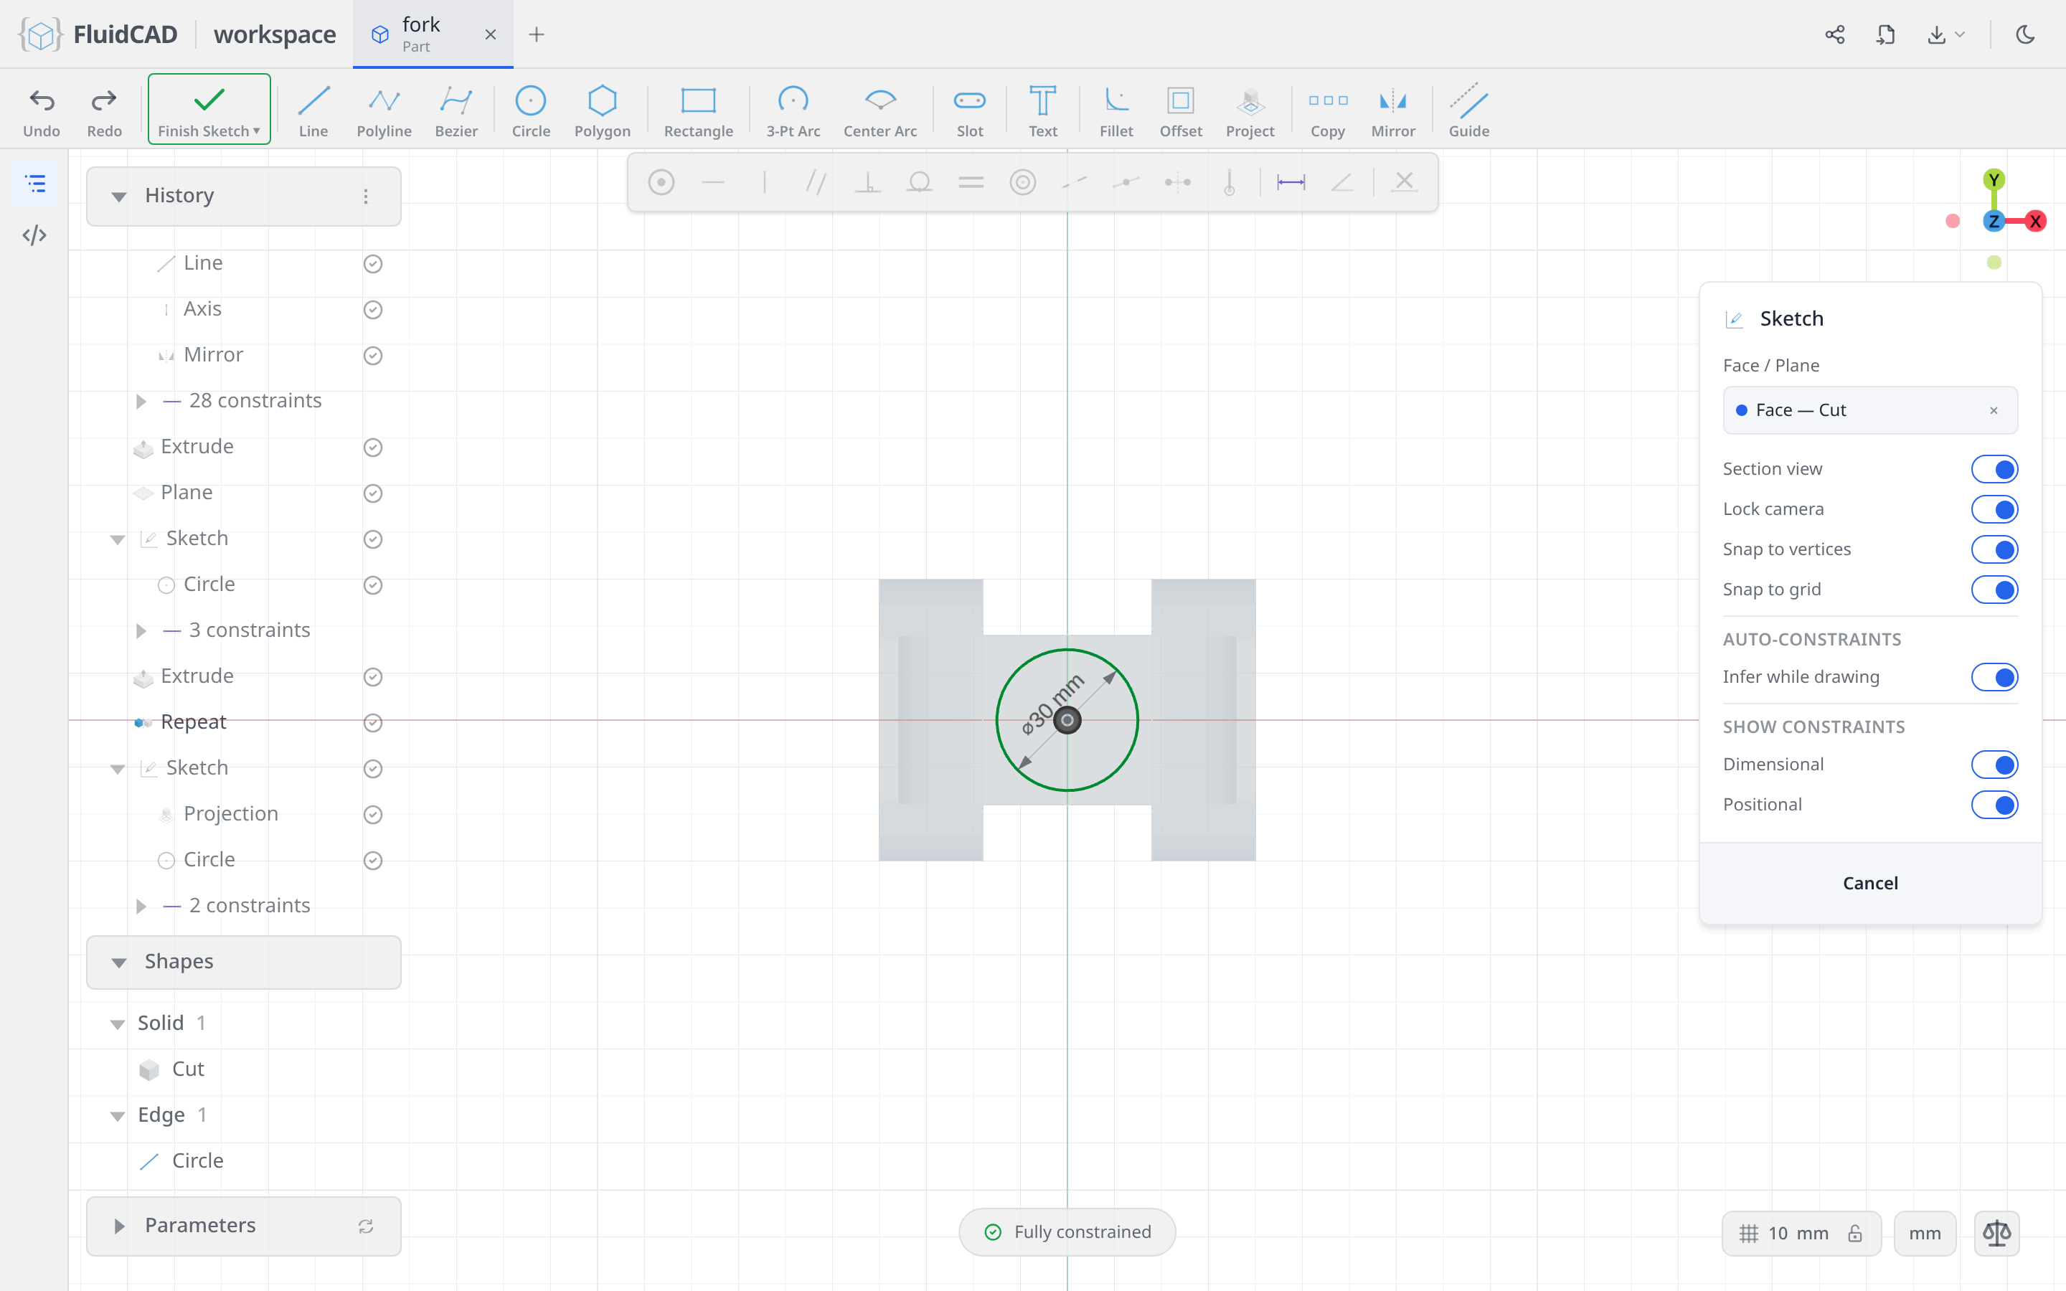The image size is (2066, 1291).
Task: Select the Polyline tool
Action: coord(385,110)
